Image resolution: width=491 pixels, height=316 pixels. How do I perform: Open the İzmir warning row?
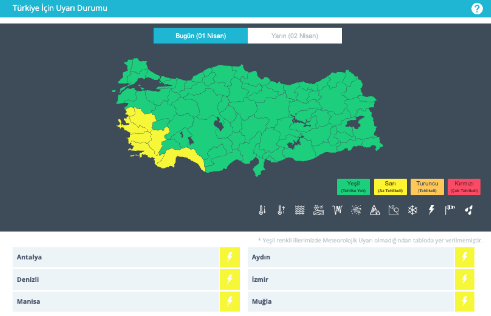[x=351, y=279]
